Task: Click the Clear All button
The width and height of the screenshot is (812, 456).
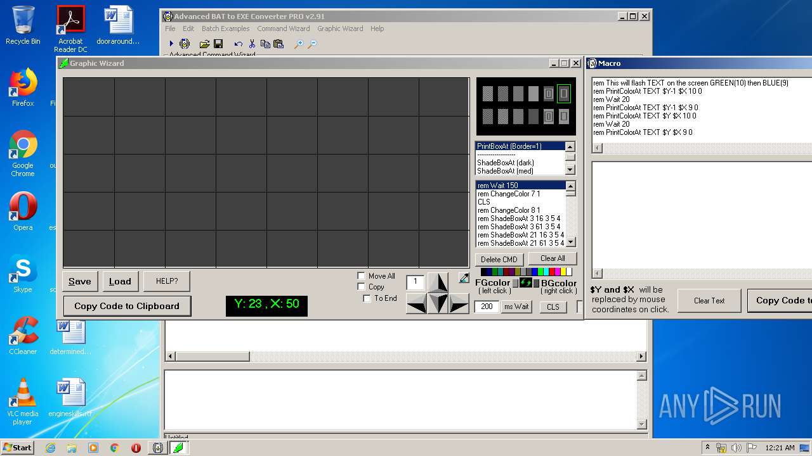Action: click(553, 258)
